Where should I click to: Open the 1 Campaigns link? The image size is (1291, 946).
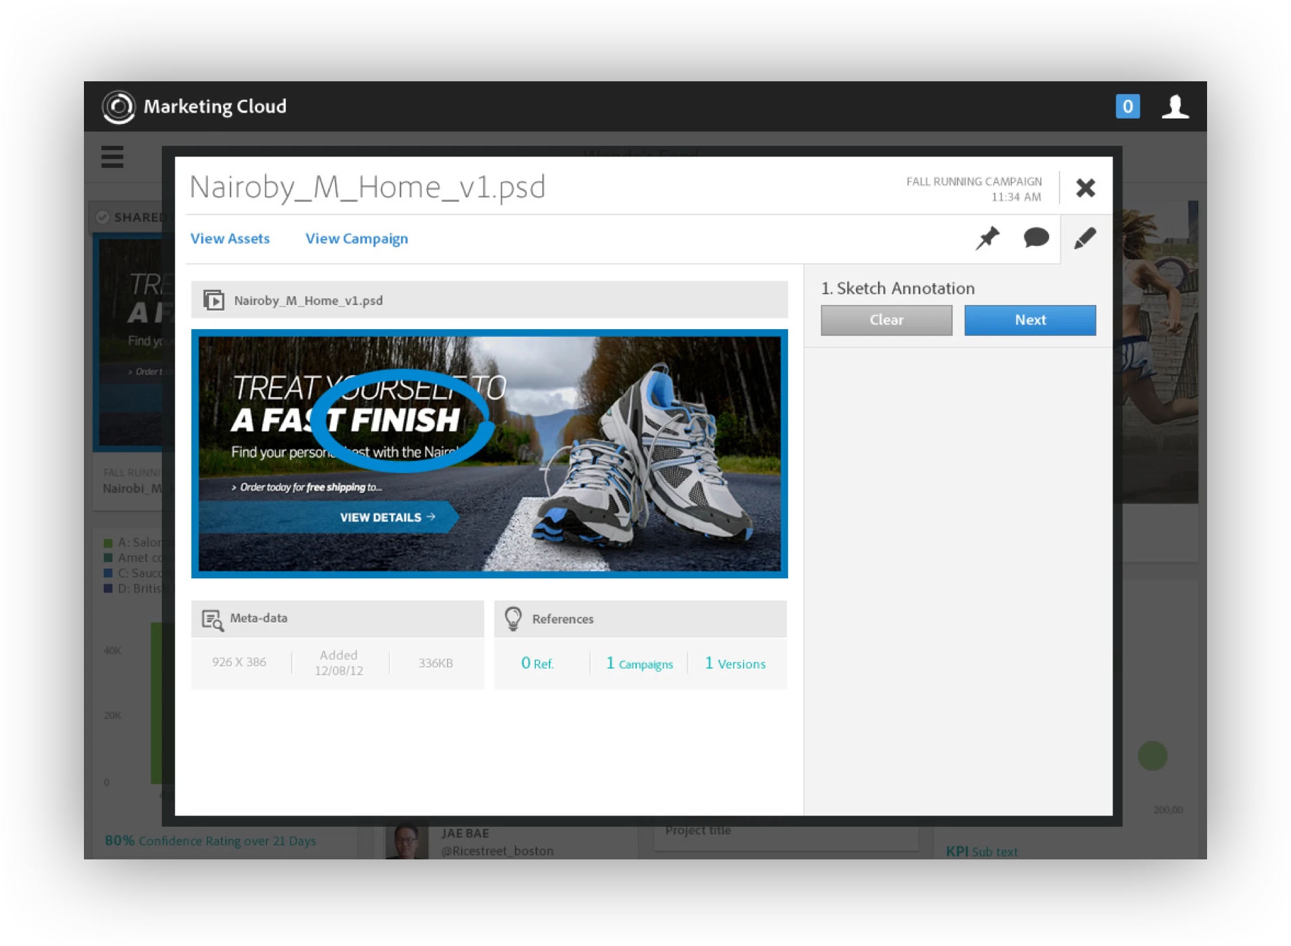(x=639, y=664)
